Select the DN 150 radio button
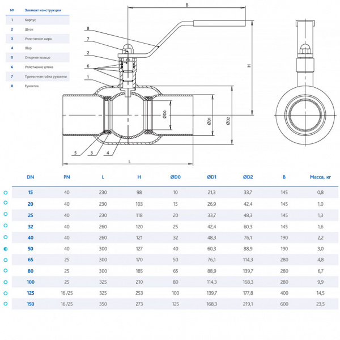This screenshot has height=340, width=340. 6,304
